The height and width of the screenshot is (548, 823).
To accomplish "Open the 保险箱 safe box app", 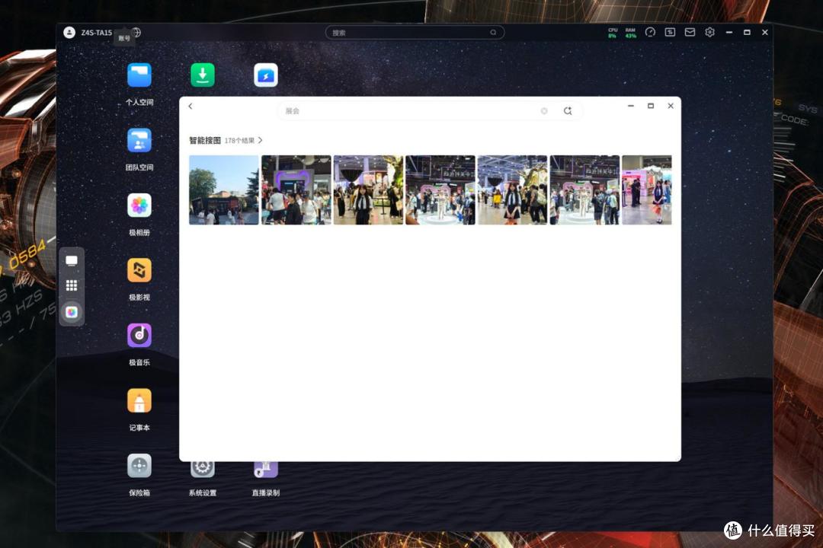I will [x=139, y=467].
